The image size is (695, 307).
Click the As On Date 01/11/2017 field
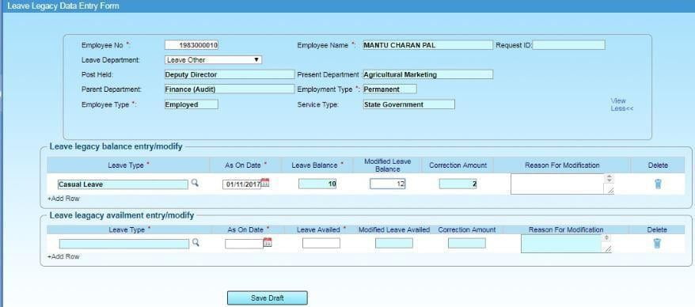241,184
